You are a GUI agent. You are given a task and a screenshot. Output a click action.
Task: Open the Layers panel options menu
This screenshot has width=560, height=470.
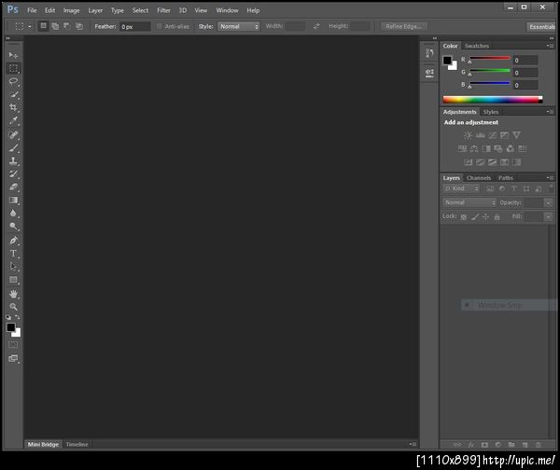(x=550, y=178)
